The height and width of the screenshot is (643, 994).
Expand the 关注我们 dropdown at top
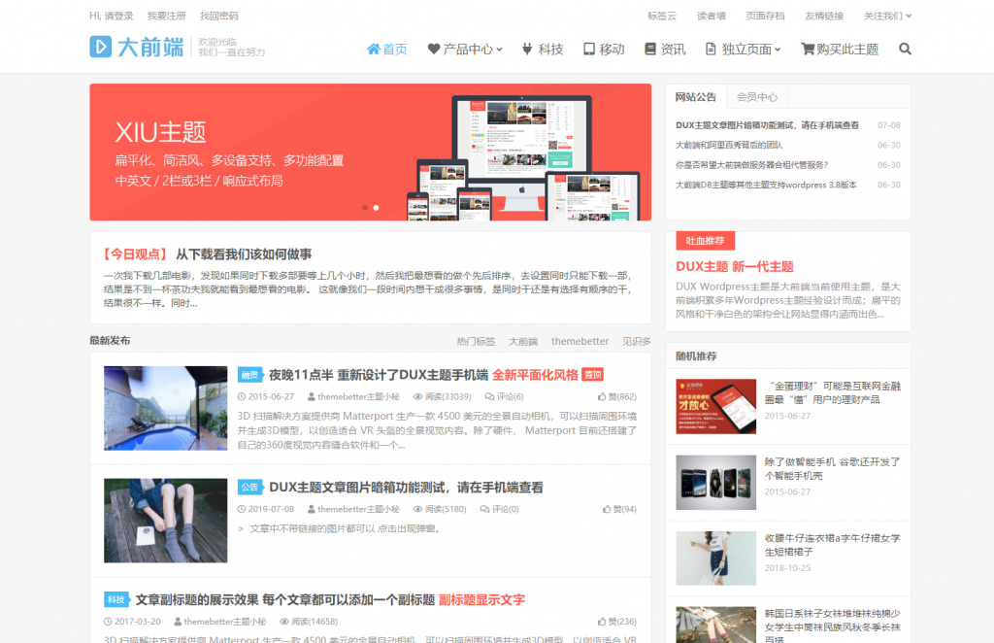pyautogui.click(x=887, y=16)
